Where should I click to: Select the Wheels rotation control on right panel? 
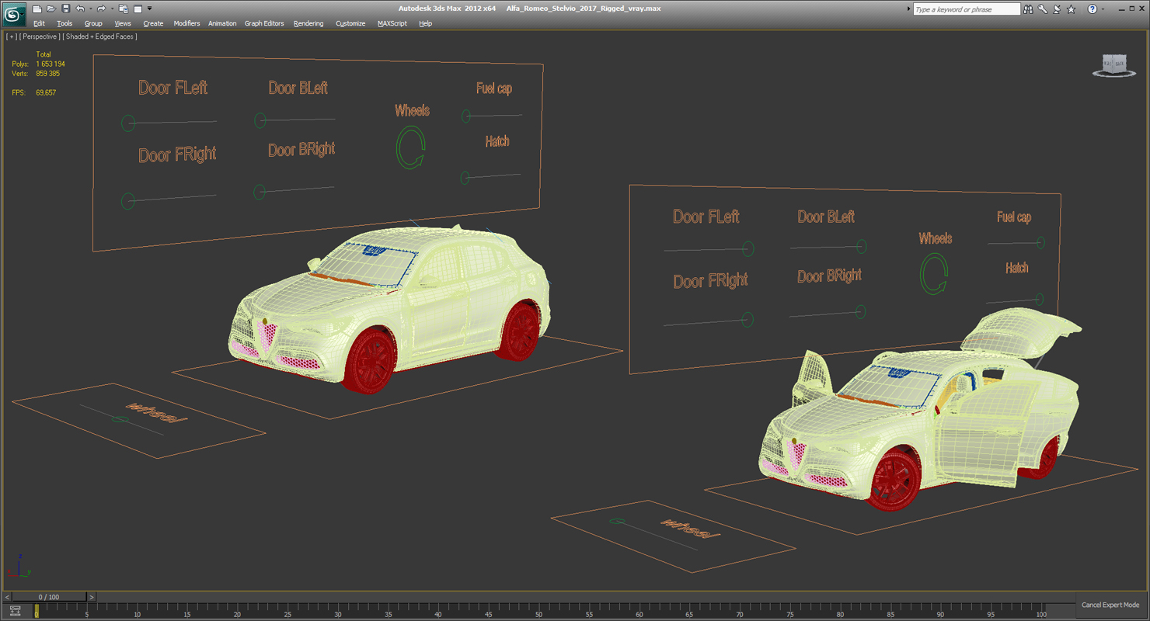click(934, 274)
